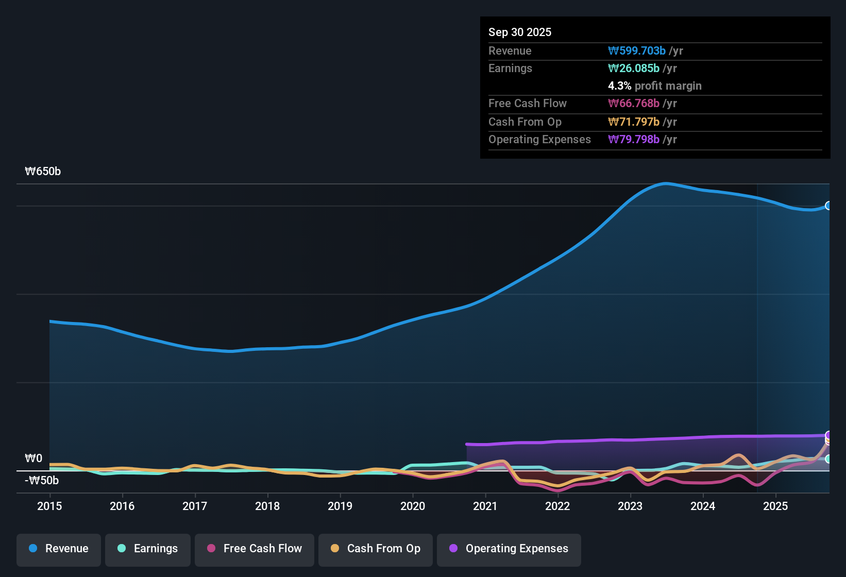The image size is (846, 577).
Task: Toggle the Revenue series visibility
Action: tap(58, 549)
